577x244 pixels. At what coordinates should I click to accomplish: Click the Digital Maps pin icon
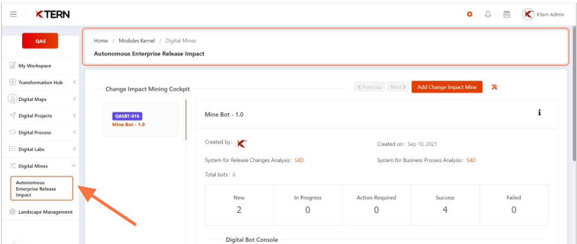(12, 99)
